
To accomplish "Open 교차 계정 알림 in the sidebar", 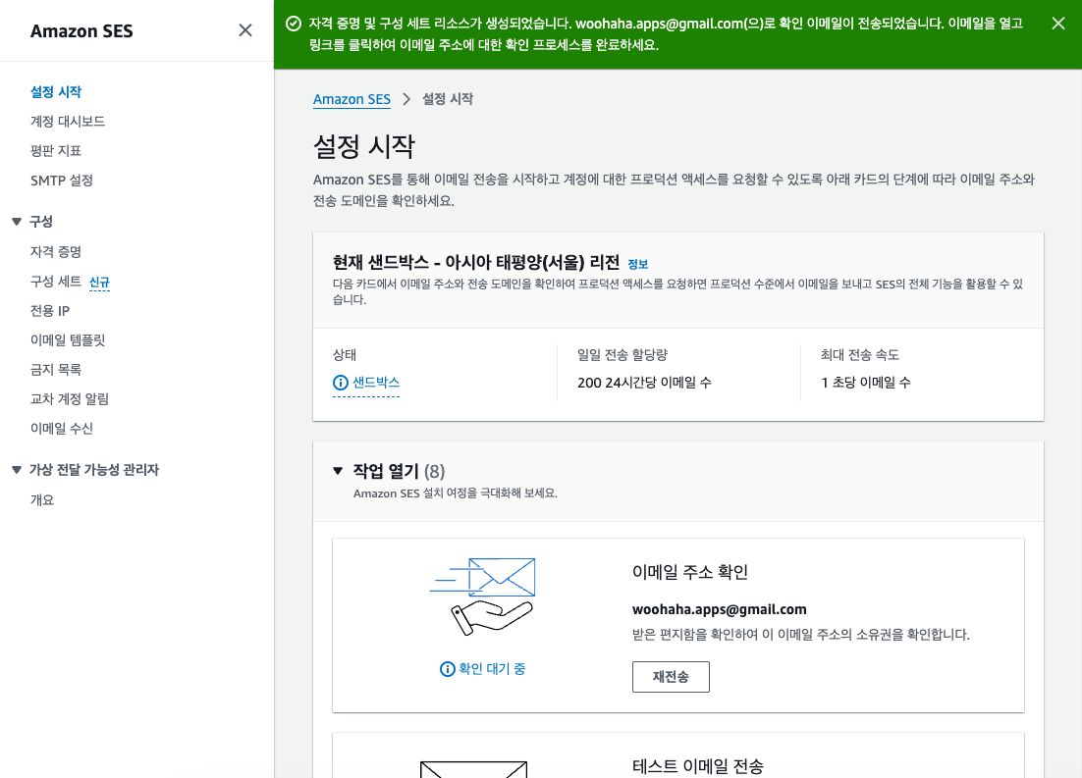I will 70,399.
